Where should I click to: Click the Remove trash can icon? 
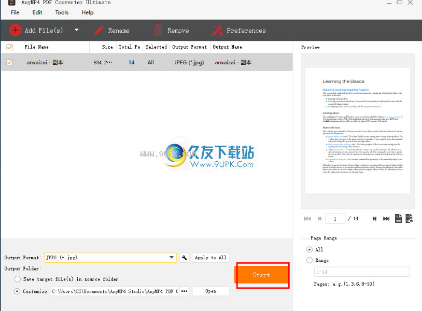pyautogui.click(x=158, y=30)
